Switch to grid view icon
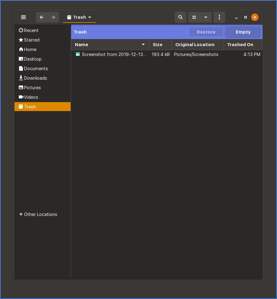 194,17
